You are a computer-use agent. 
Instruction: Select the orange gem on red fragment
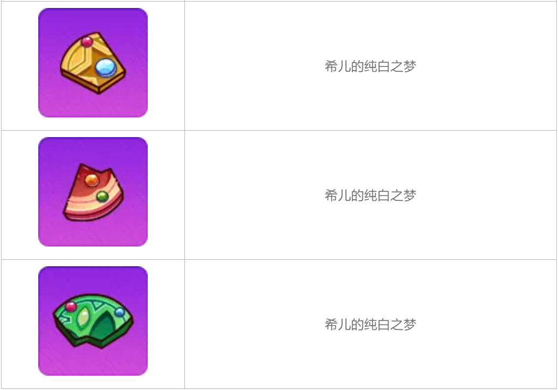coord(92,180)
